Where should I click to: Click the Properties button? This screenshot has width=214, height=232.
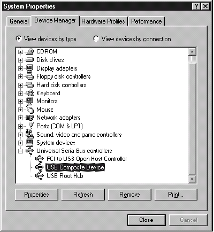(36, 195)
